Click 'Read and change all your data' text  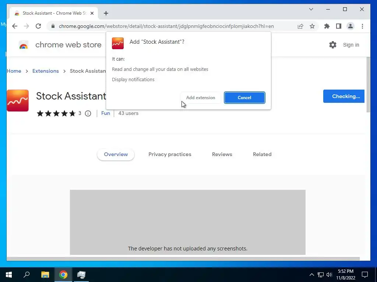(x=160, y=69)
